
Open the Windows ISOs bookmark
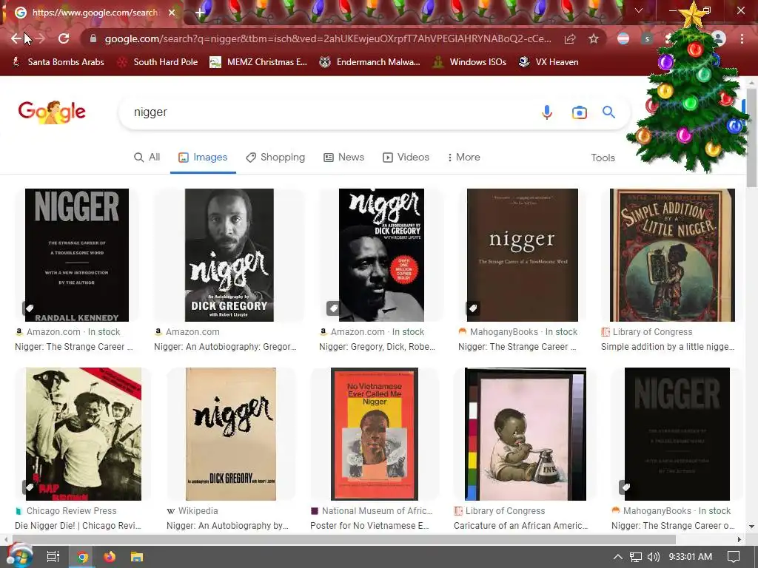tap(469, 62)
